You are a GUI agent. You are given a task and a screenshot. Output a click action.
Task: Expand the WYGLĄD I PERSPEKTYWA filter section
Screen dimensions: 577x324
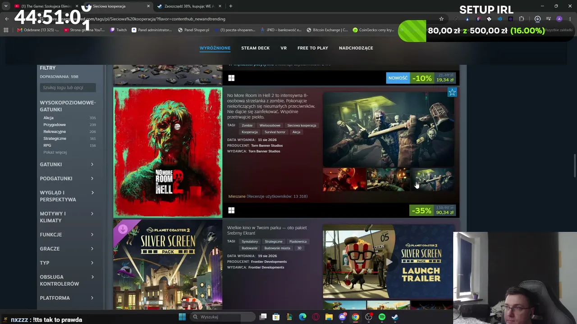tap(67, 196)
